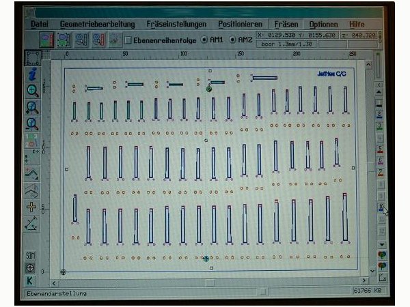Expand the Optionen menu

click(x=323, y=24)
